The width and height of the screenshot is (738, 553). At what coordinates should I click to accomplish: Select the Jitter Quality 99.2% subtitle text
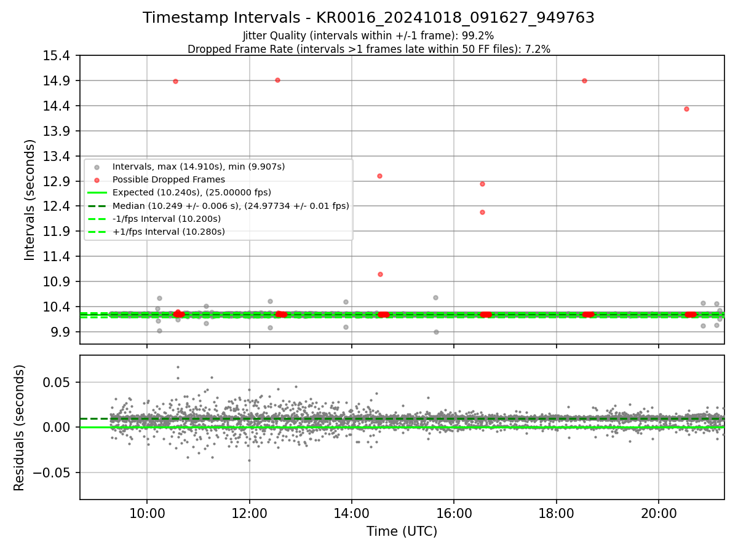tap(368, 36)
